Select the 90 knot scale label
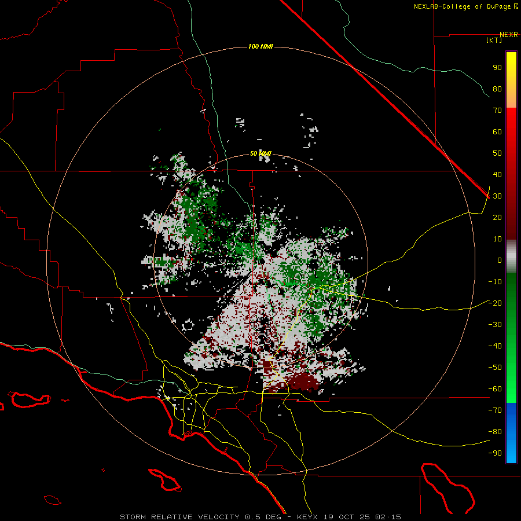 click(497, 68)
